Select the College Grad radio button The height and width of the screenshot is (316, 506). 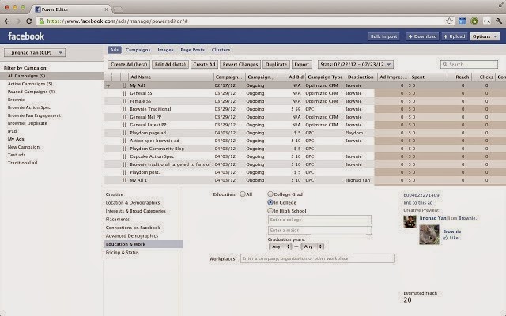point(270,194)
